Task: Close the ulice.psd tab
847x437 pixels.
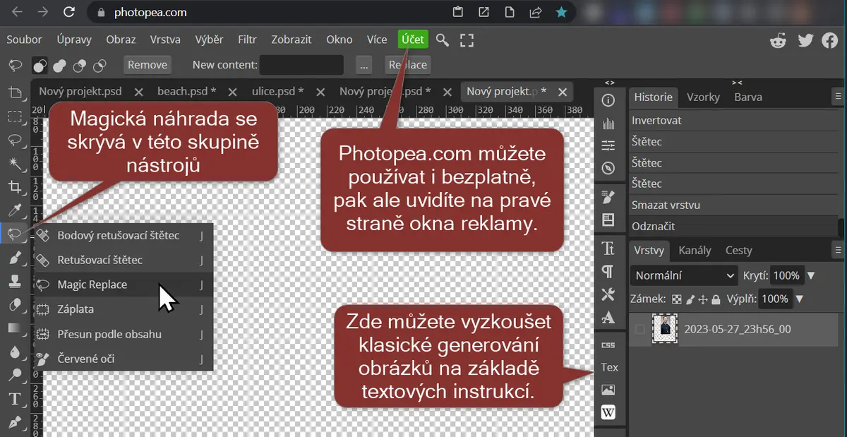Action: tap(321, 92)
